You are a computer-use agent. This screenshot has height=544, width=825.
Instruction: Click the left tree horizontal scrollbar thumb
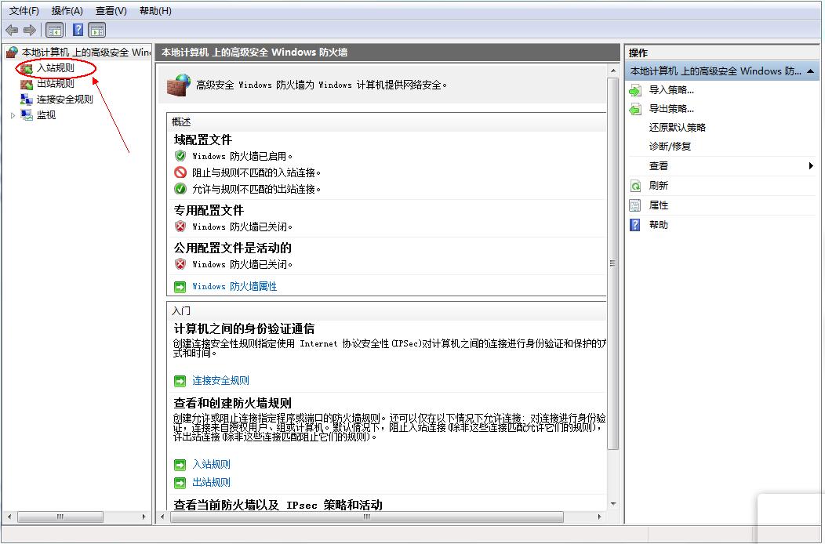(60, 517)
